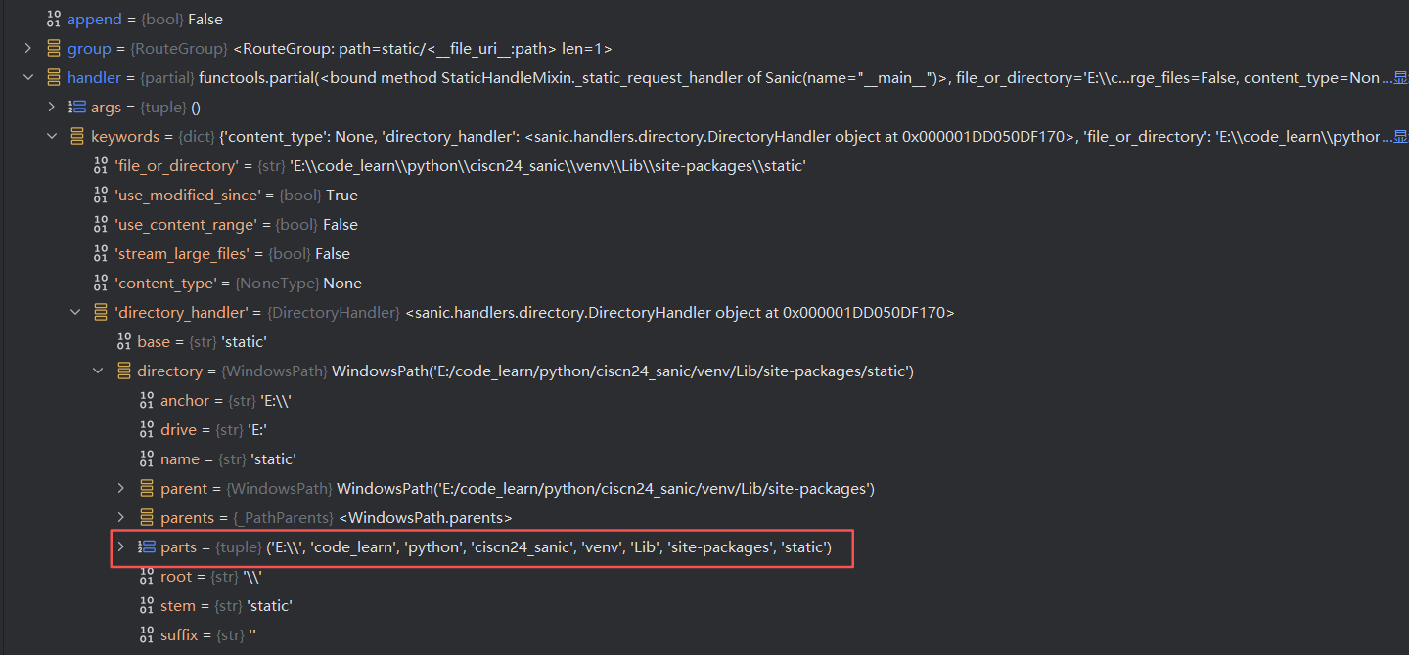This screenshot has width=1409, height=655.
Task: Expand the parent WindowsPath node
Action: click(121, 489)
